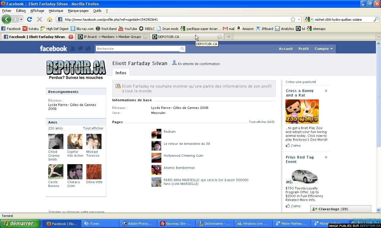This screenshot has height=228, width=381.
Task: Open the mail bookmark
Action: [x=229, y=29]
